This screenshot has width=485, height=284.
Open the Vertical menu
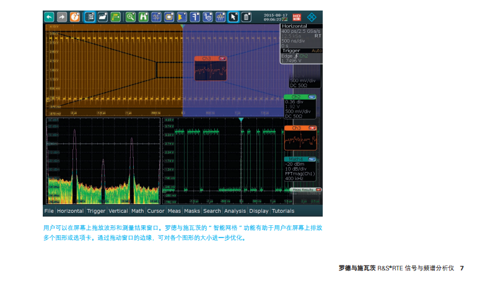point(118,211)
